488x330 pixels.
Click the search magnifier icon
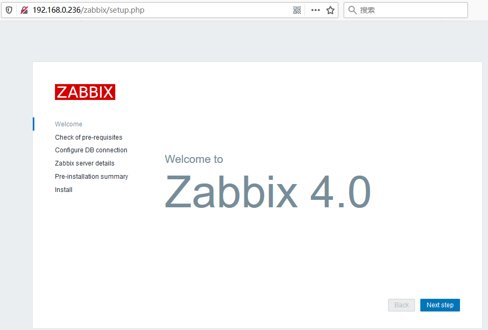click(352, 10)
